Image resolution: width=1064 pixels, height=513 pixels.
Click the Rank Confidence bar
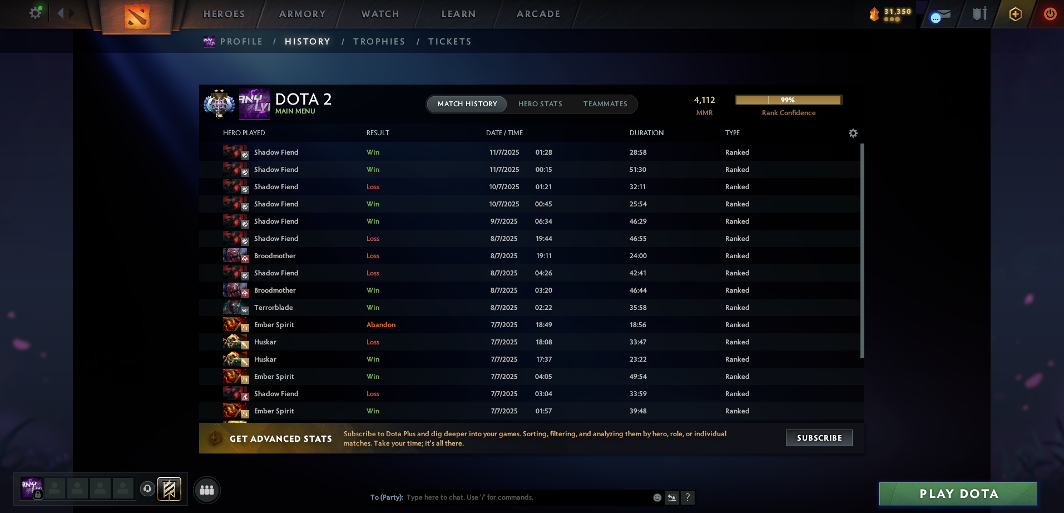coord(789,100)
